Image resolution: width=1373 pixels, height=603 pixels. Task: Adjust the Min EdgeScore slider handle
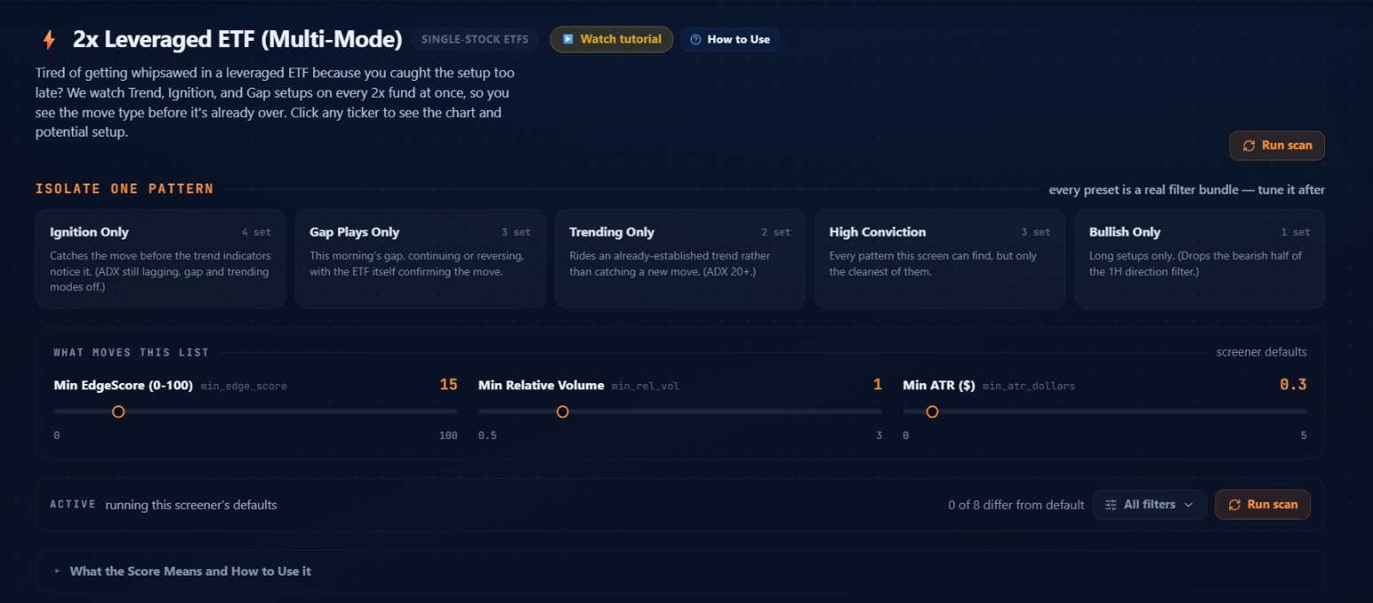pyautogui.click(x=118, y=411)
